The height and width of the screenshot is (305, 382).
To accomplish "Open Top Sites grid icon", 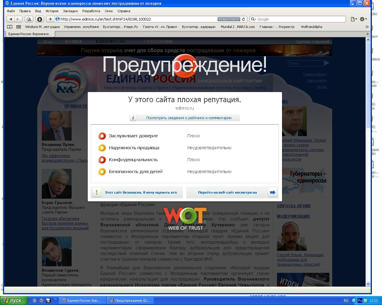I will (19, 27).
